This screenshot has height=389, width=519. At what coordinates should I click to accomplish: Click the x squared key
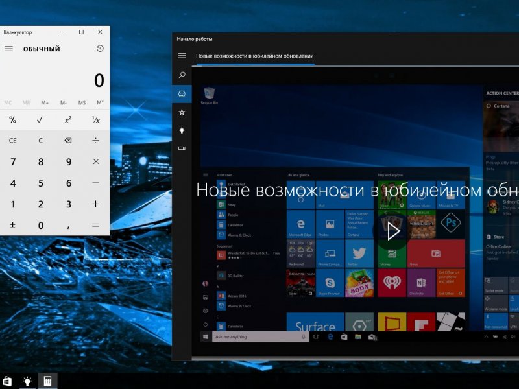click(68, 119)
